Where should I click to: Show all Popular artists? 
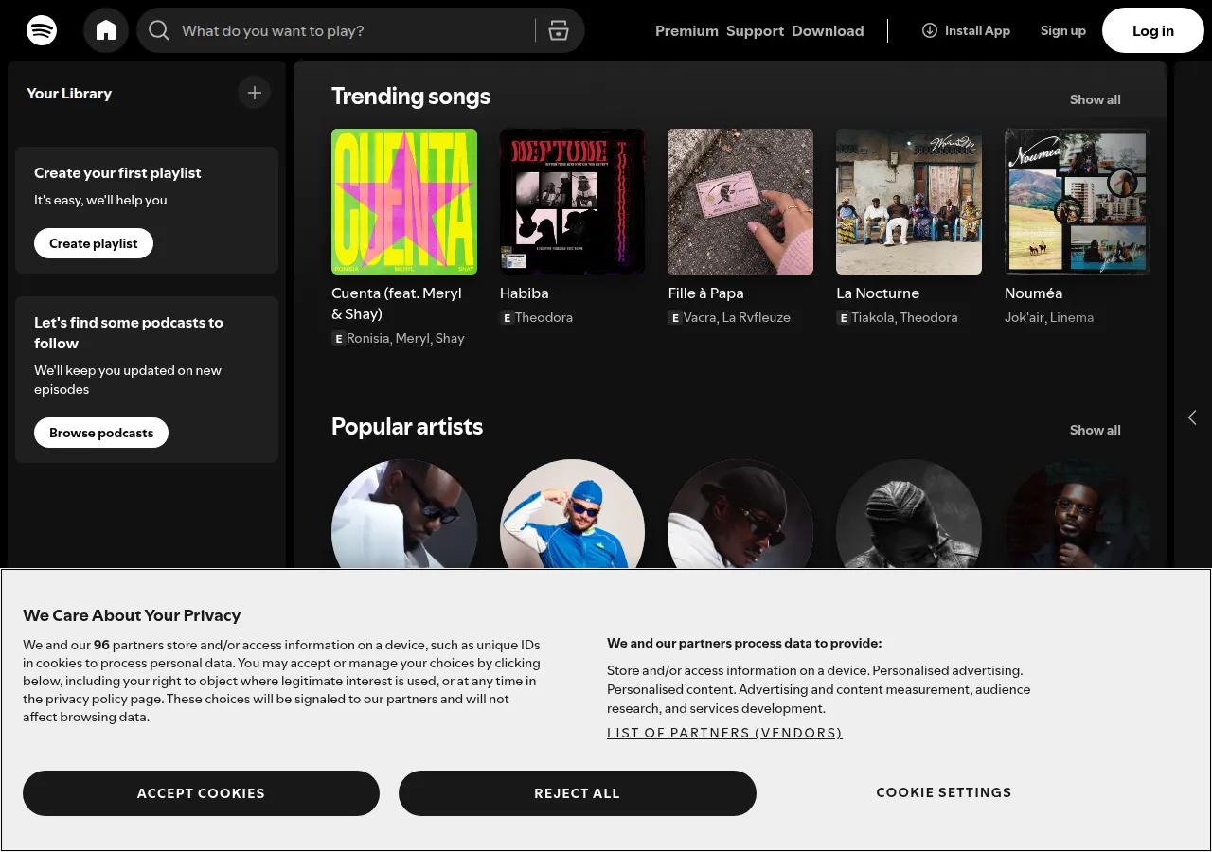pos(1095,430)
